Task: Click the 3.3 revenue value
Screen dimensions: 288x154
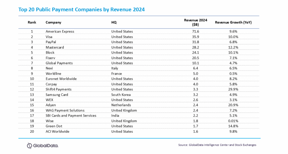Action: pos(196,89)
